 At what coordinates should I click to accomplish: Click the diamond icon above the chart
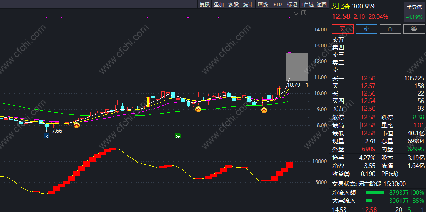tap(296, 13)
